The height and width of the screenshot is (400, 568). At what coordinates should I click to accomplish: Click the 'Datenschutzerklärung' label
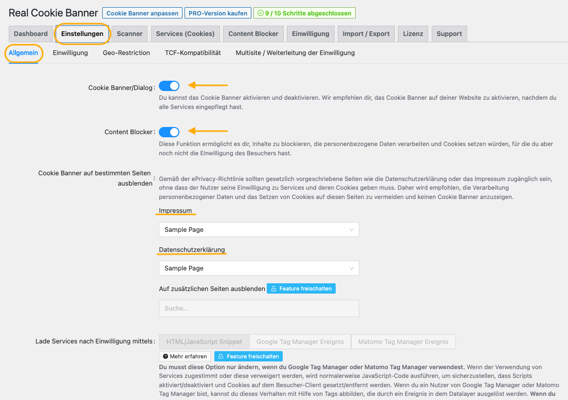(x=192, y=250)
